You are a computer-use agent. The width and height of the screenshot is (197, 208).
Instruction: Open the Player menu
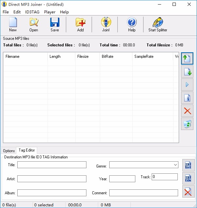click(50, 12)
